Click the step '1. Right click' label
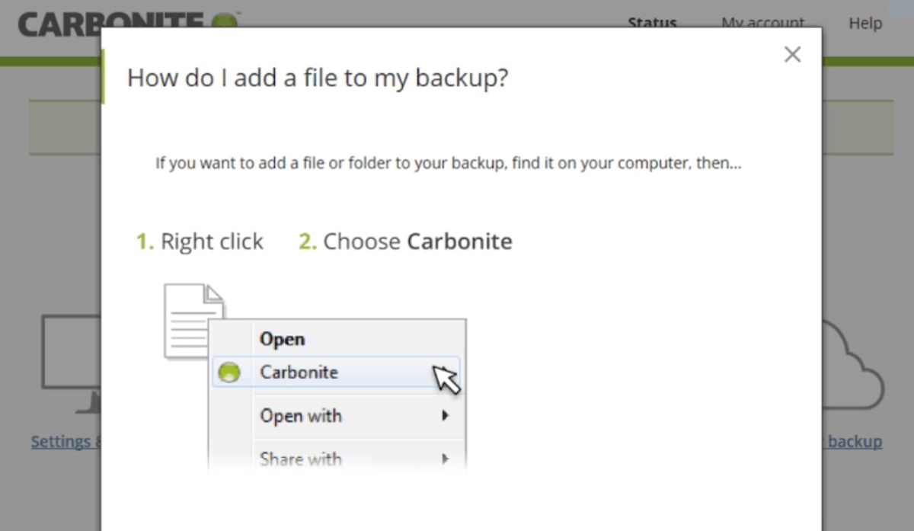This screenshot has height=531, width=914. [x=200, y=242]
